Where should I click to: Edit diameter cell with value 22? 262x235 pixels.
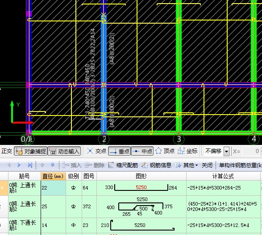click(x=53, y=188)
